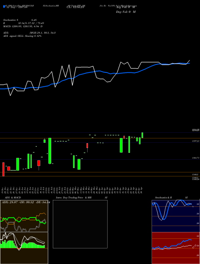Open the empty intraday trading price chart
This screenshot has height=264, width=200.
point(80,224)
